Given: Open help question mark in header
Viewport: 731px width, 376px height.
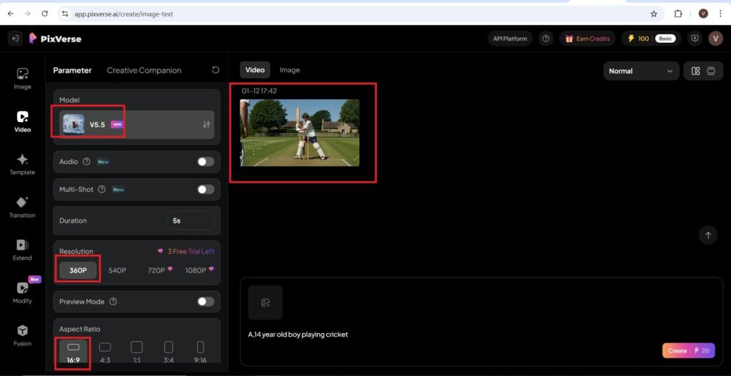Looking at the screenshot, I should click(546, 39).
